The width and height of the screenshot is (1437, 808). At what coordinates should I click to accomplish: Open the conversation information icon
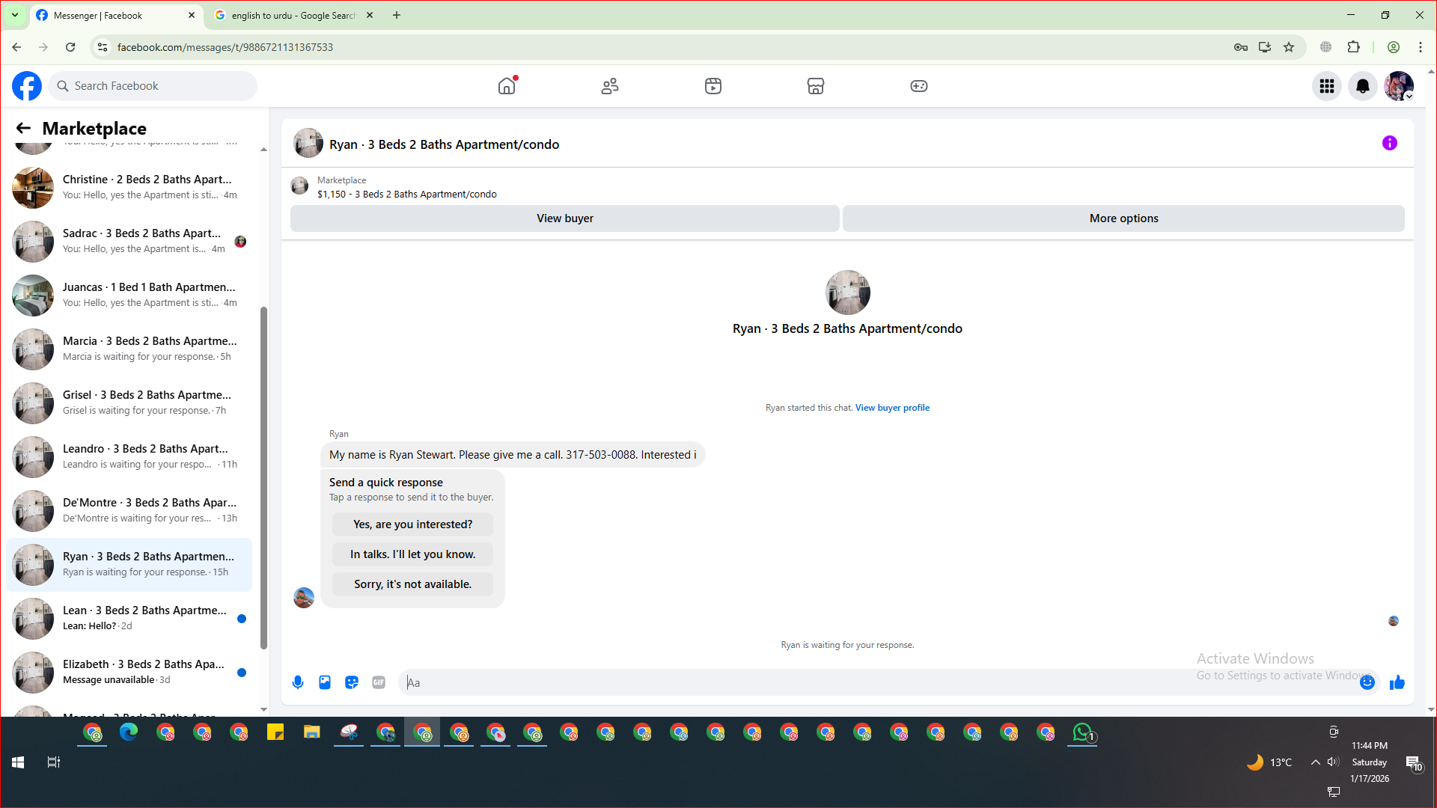tap(1390, 143)
